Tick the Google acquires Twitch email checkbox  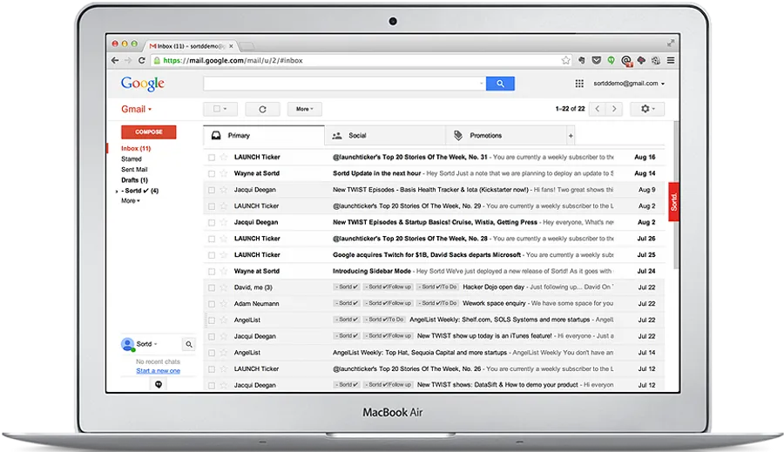[x=212, y=255]
